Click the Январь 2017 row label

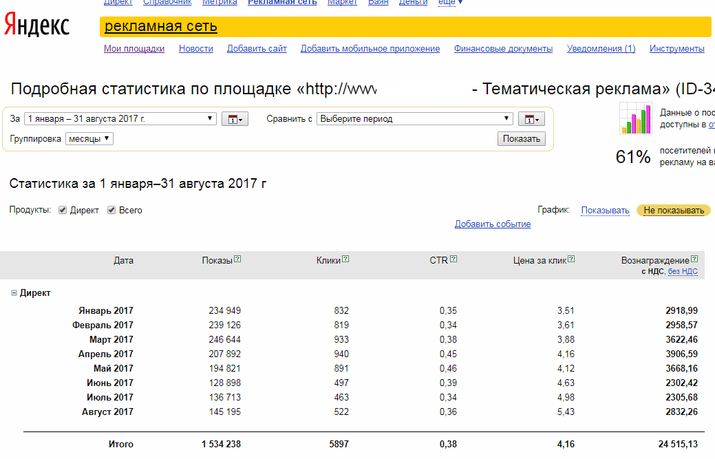[106, 311]
